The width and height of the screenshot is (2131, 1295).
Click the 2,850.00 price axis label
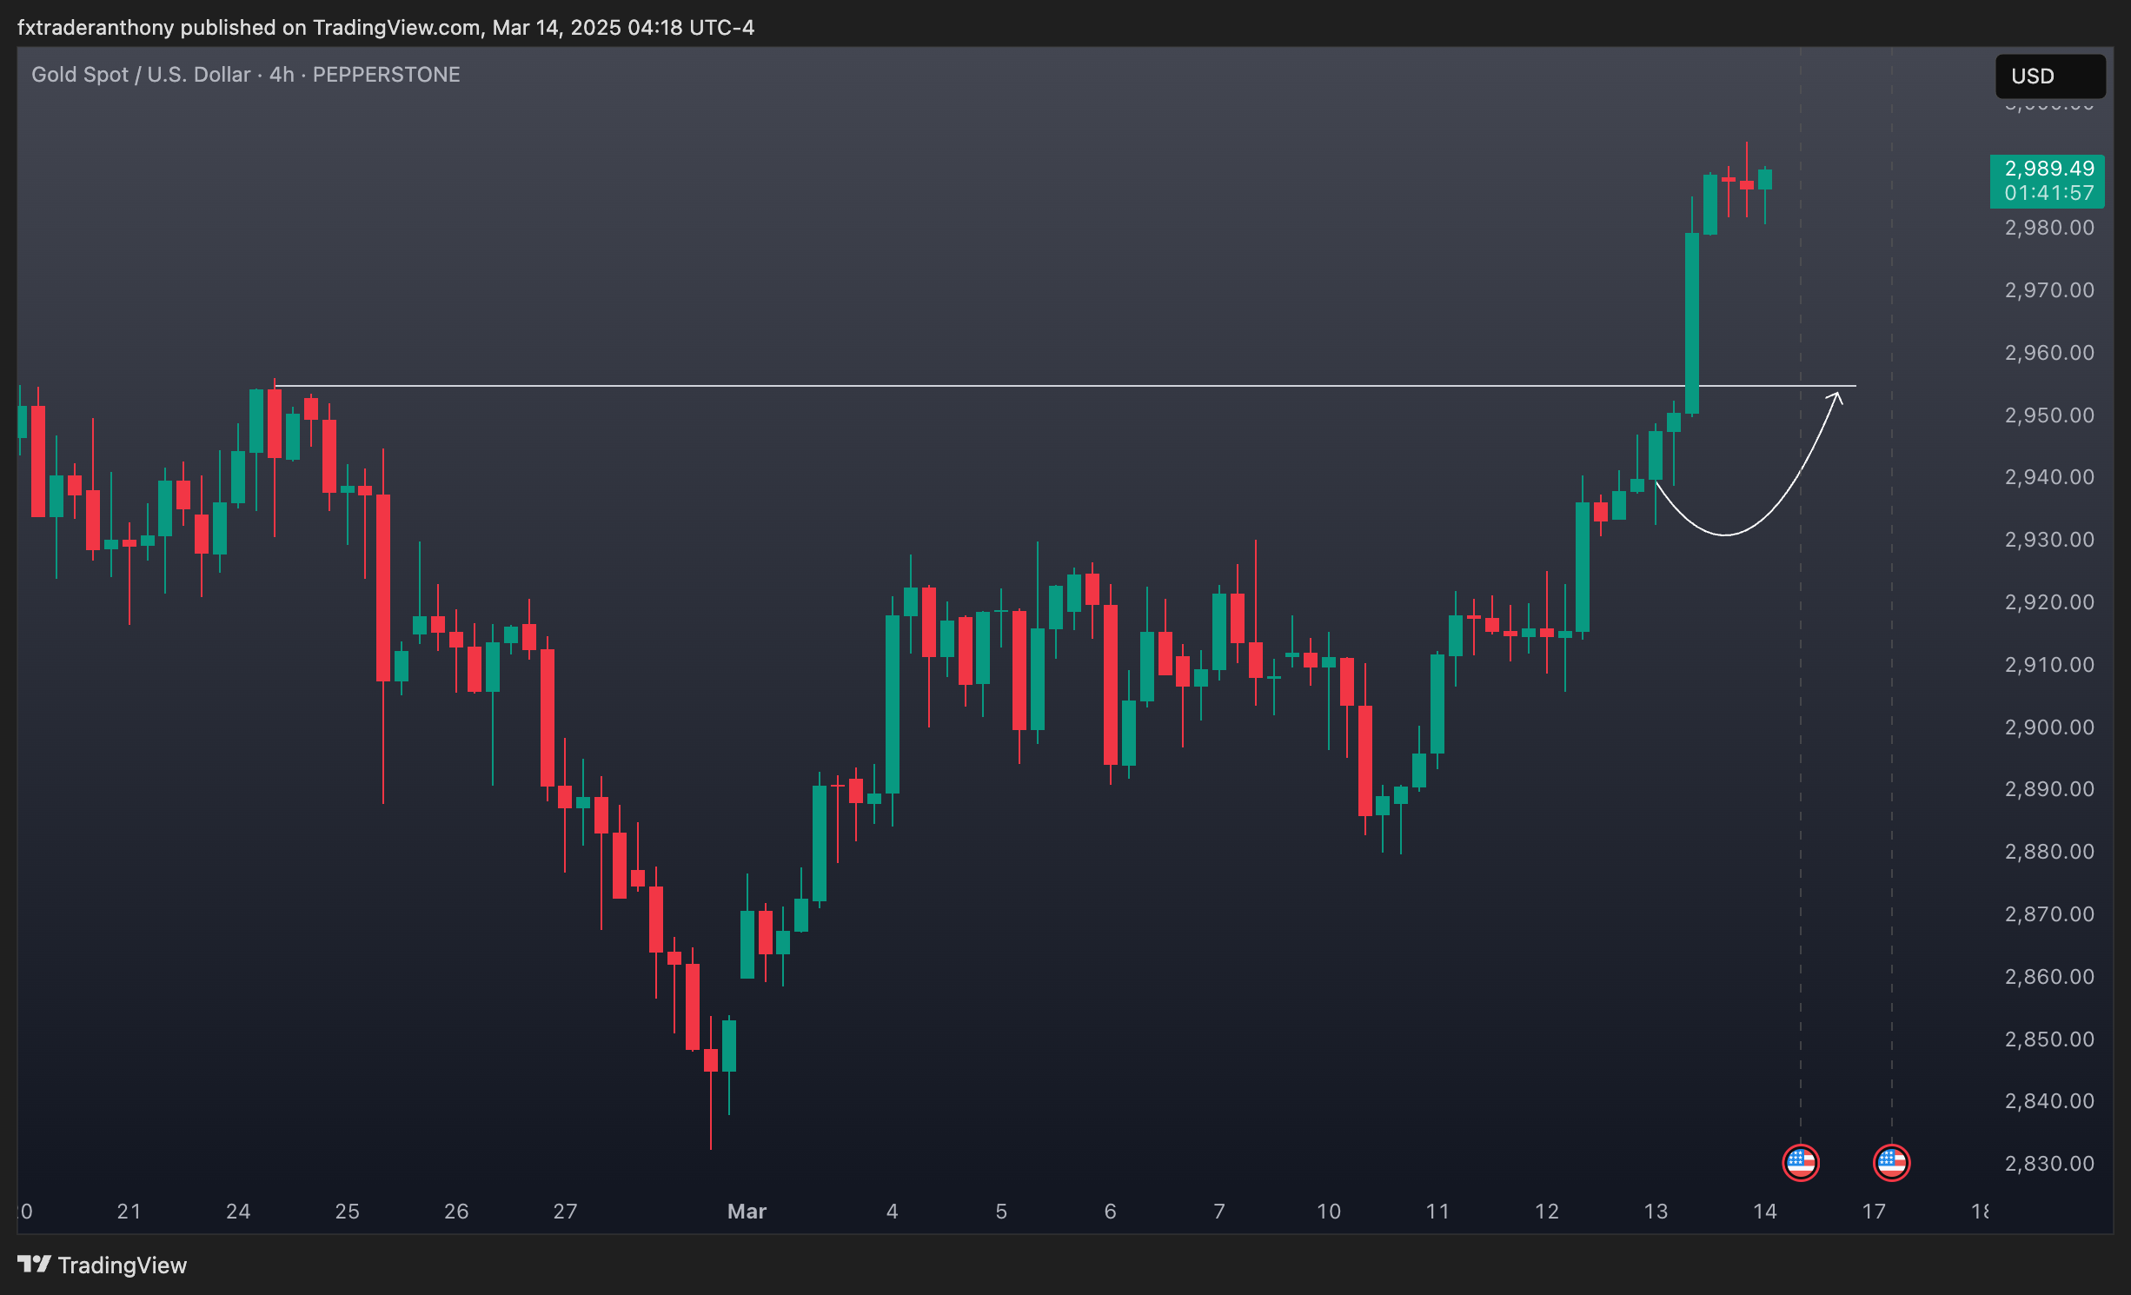point(2048,1039)
